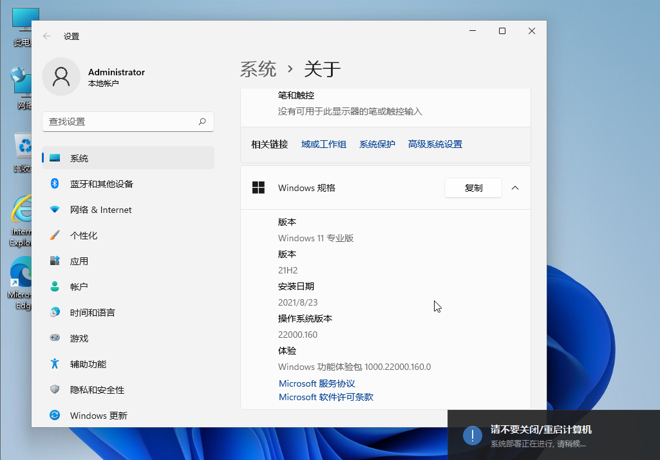Click the search magnifier icon

click(x=202, y=122)
